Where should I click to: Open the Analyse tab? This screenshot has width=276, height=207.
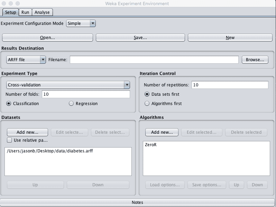coord(42,12)
